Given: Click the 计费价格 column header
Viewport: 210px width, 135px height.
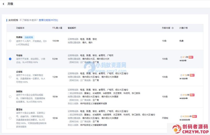Looking at the screenshot, I should [x=183, y=28].
